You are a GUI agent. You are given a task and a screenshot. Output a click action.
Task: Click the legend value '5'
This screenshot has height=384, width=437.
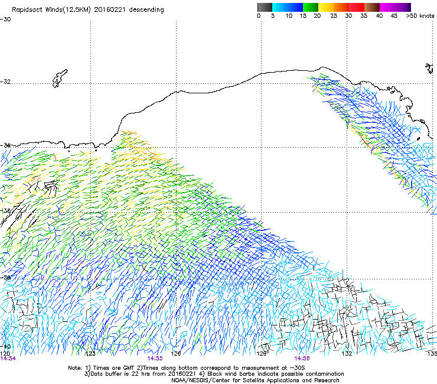273,16
